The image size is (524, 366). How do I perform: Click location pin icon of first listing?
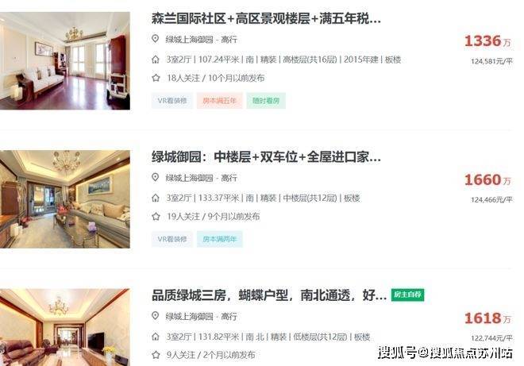point(155,39)
